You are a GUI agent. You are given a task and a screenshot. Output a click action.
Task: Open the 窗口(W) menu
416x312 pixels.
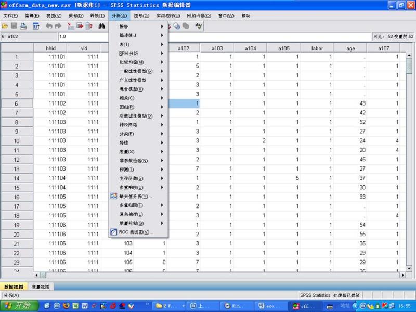coord(226,16)
